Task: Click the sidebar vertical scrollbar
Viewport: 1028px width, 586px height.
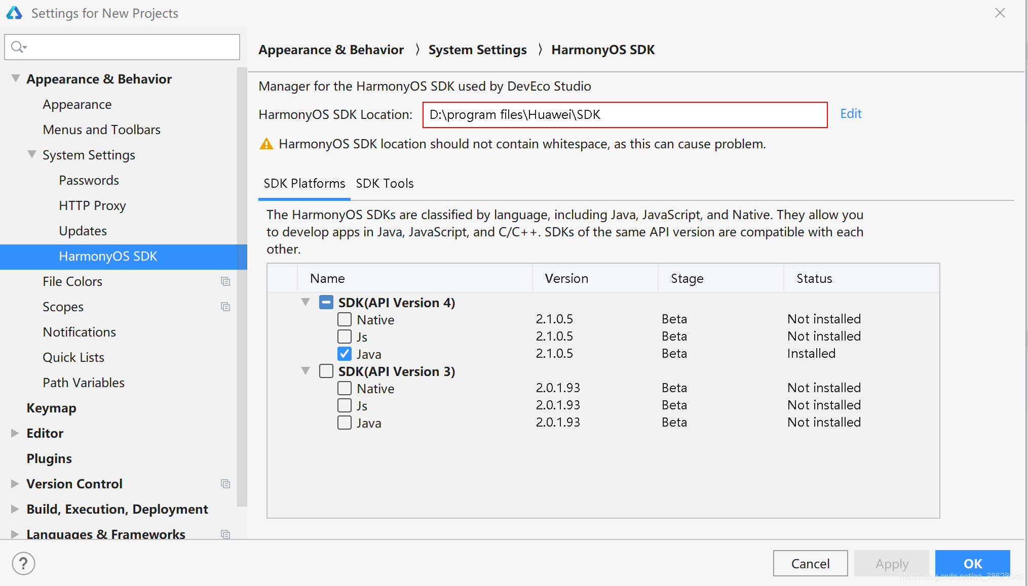Action: click(242, 283)
